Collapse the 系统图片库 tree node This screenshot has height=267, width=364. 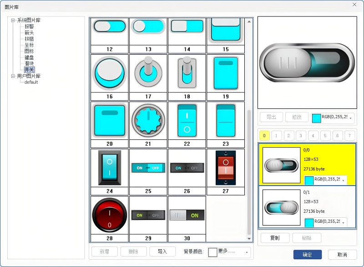coord(13,21)
